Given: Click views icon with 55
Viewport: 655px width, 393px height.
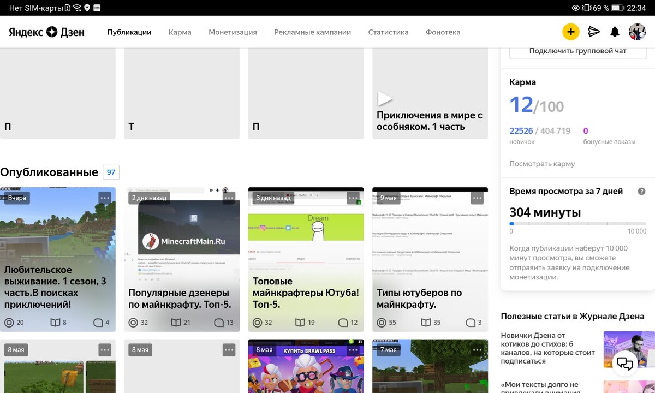Looking at the screenshot, I should [382, 323].
